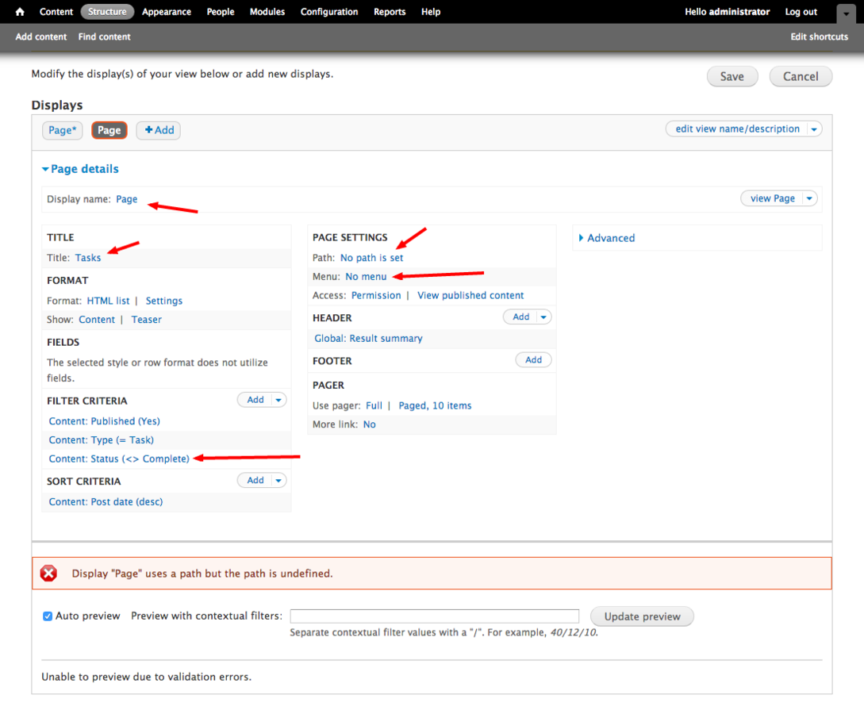This screenshot has width=864, height=714.
Task: Collapse the Page details section
Action: (80, 169)
